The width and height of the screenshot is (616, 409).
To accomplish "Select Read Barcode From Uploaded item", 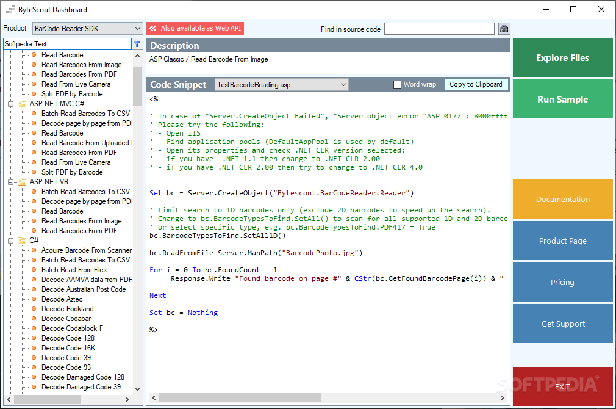I will pyautogui.click(x=87, y=143).
